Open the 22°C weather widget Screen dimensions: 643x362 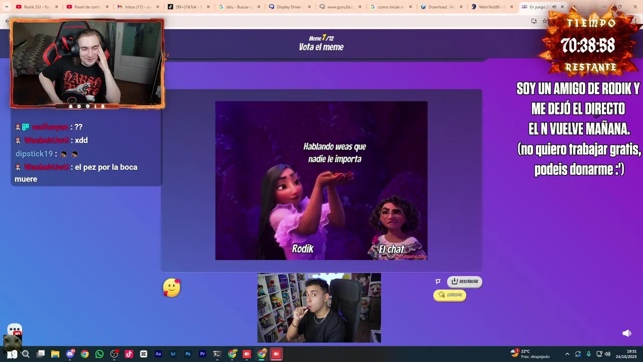coord(530,354)
